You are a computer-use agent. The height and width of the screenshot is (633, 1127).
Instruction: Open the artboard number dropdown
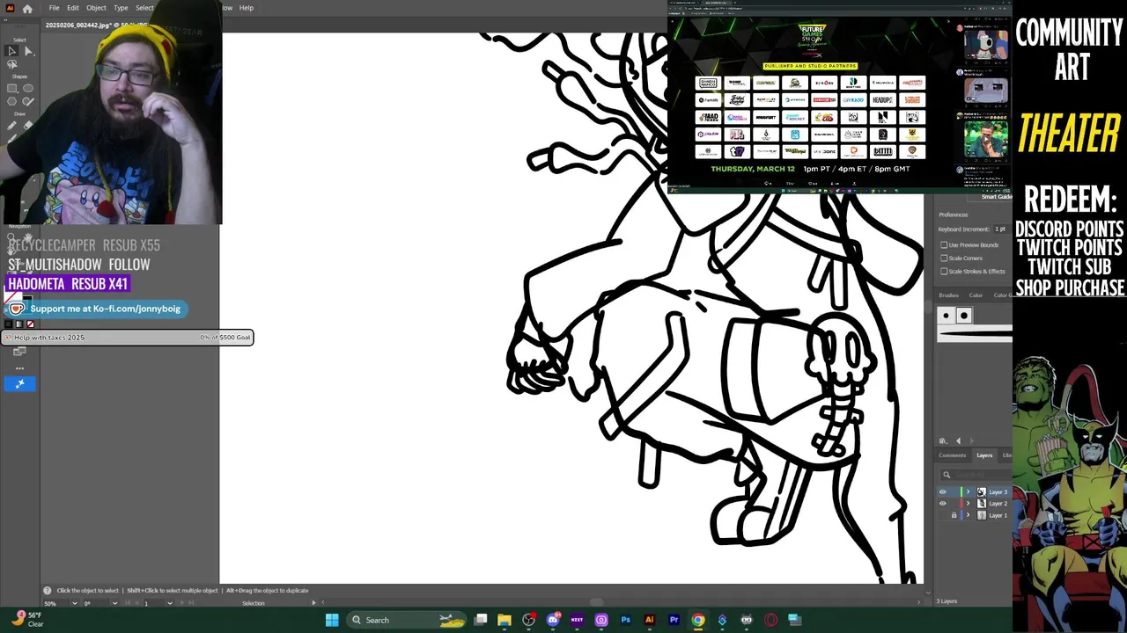[x=169, y=603]
